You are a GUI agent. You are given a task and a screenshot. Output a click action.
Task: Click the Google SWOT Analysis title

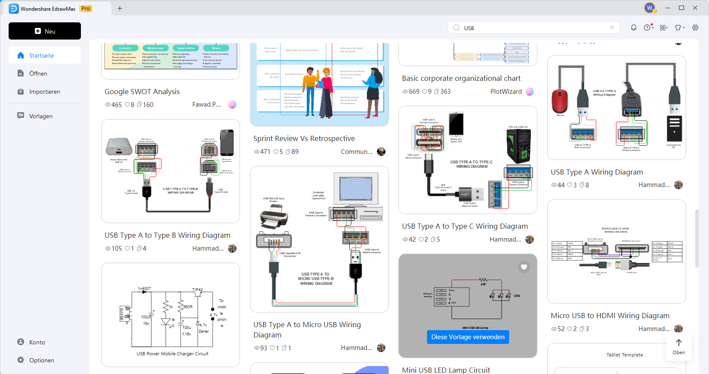coord(142,92)
